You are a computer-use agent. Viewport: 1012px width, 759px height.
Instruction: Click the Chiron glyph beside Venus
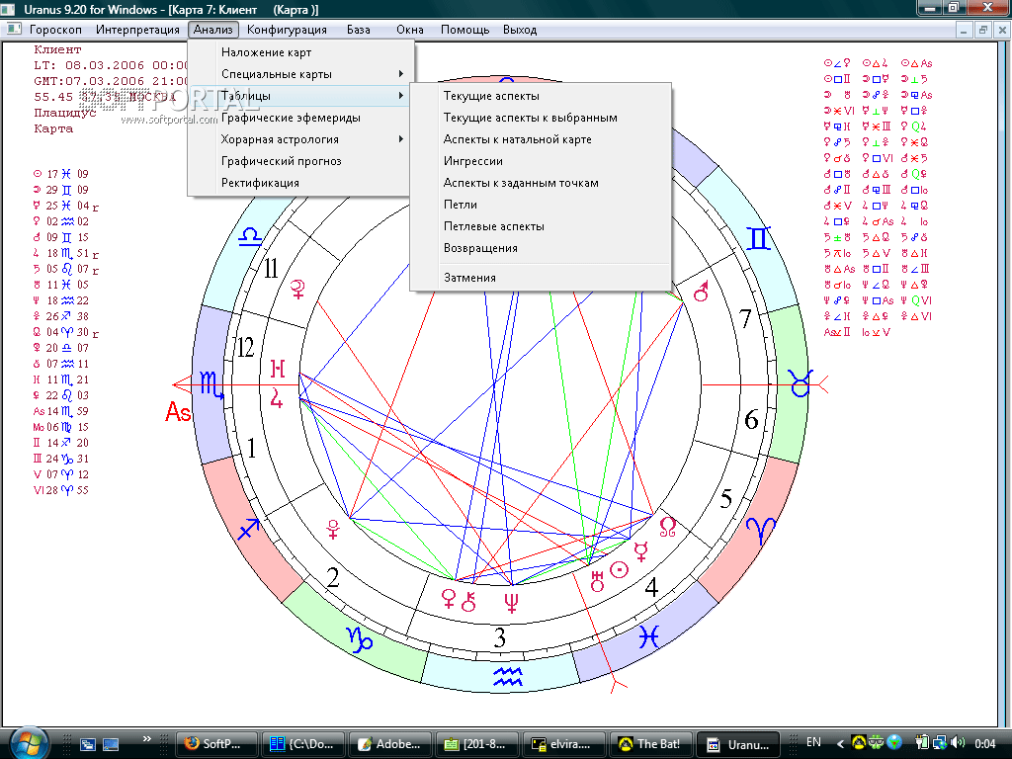469,602
